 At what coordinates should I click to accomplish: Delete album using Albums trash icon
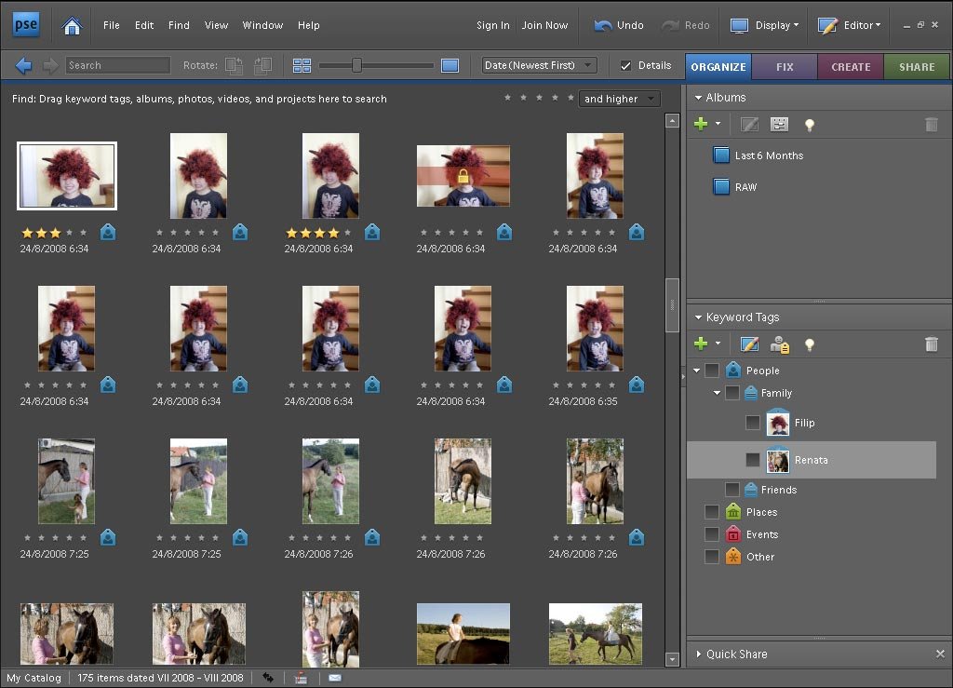[x=931, y=124]
